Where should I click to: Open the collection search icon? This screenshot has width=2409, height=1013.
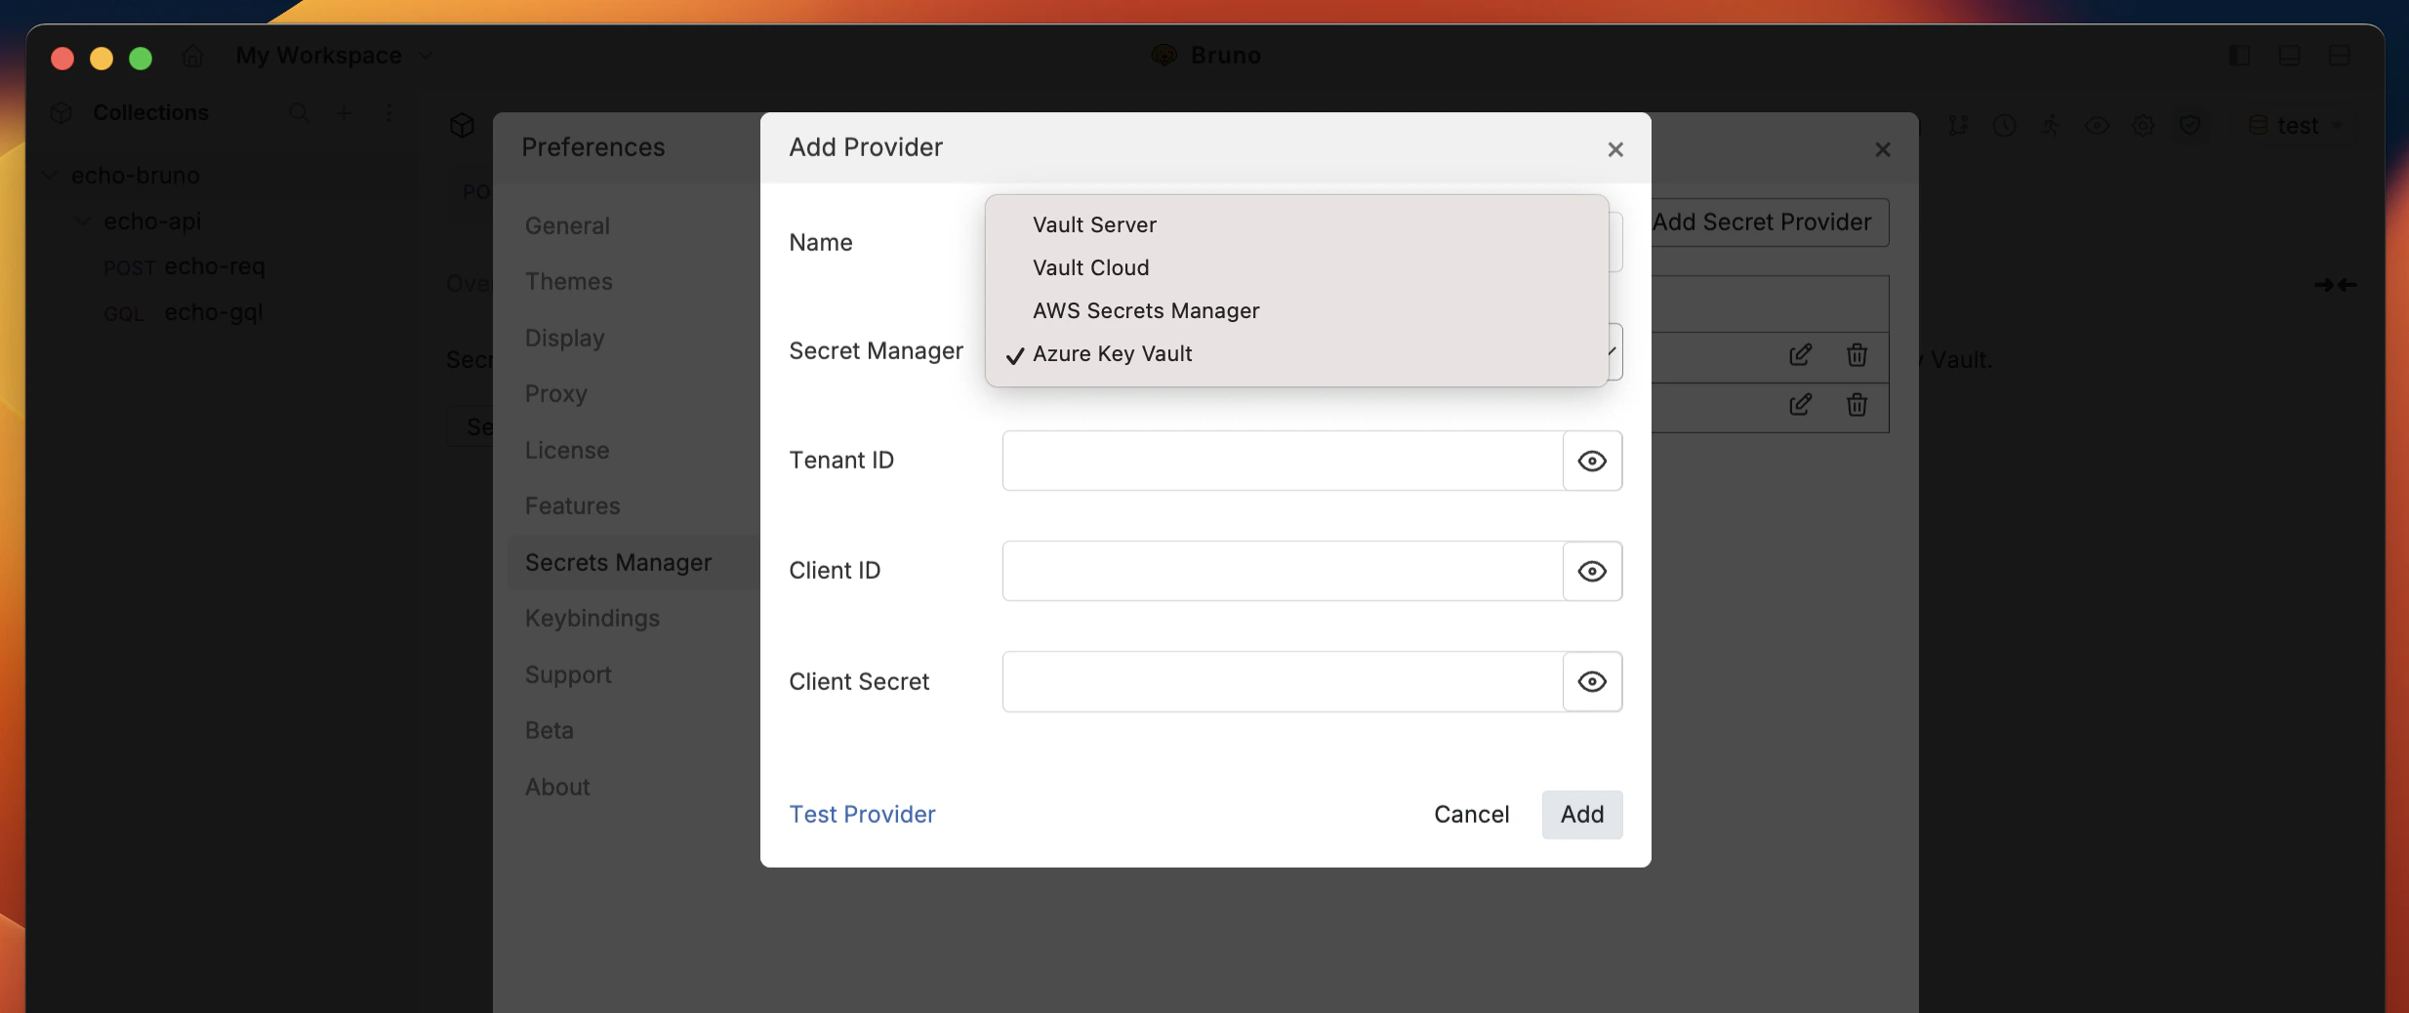pyautogui.click(x=299, y=113)
